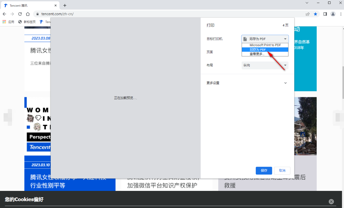This screenshot has height=208, width=344.
Task: Click the 取消 cancel button
Action: (282, 170)
